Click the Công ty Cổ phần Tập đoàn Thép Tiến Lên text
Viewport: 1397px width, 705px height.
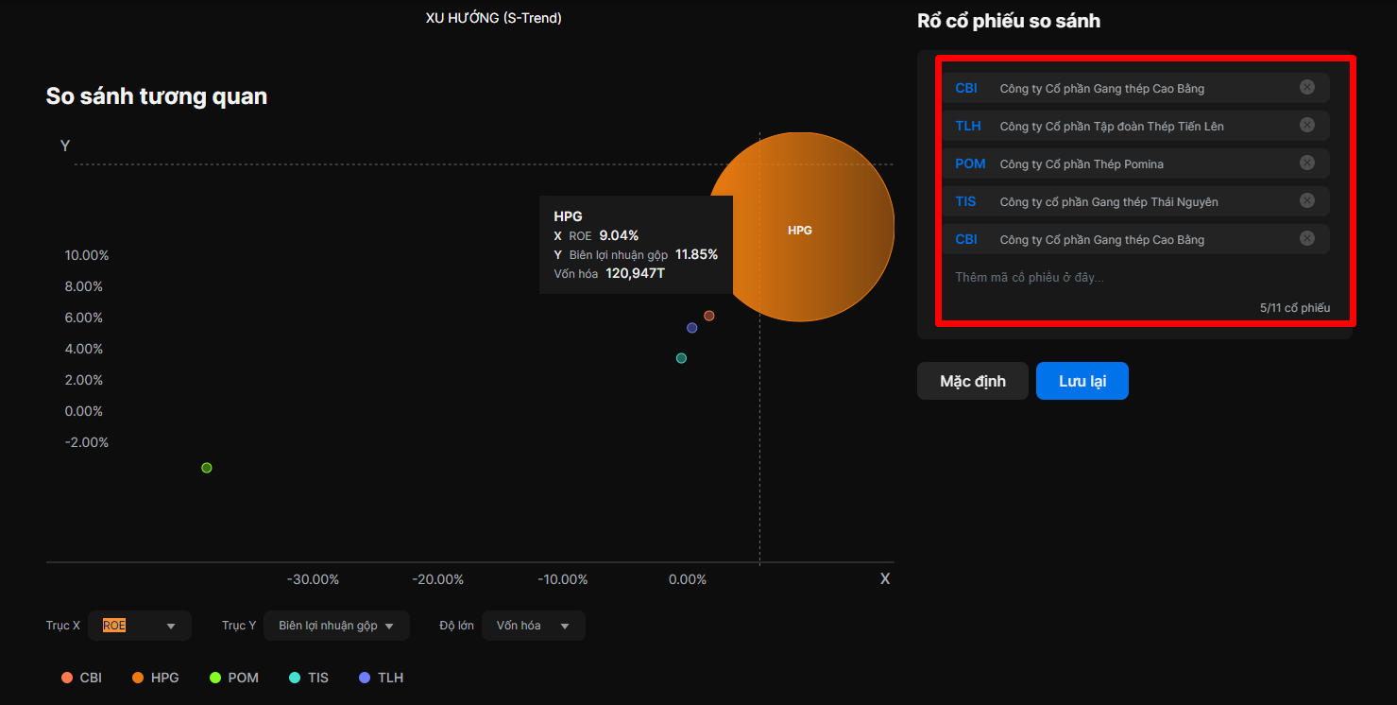[1112, 127]
